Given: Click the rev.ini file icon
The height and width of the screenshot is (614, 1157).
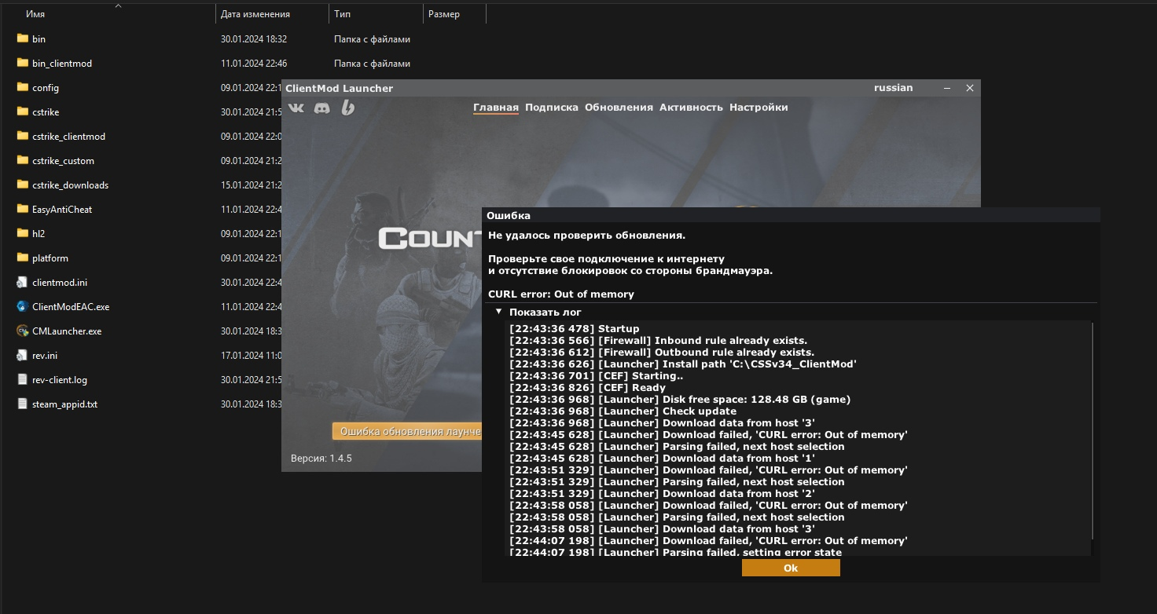Looking at the screenshot, I should pyautogui.click(x=22, y=355).
